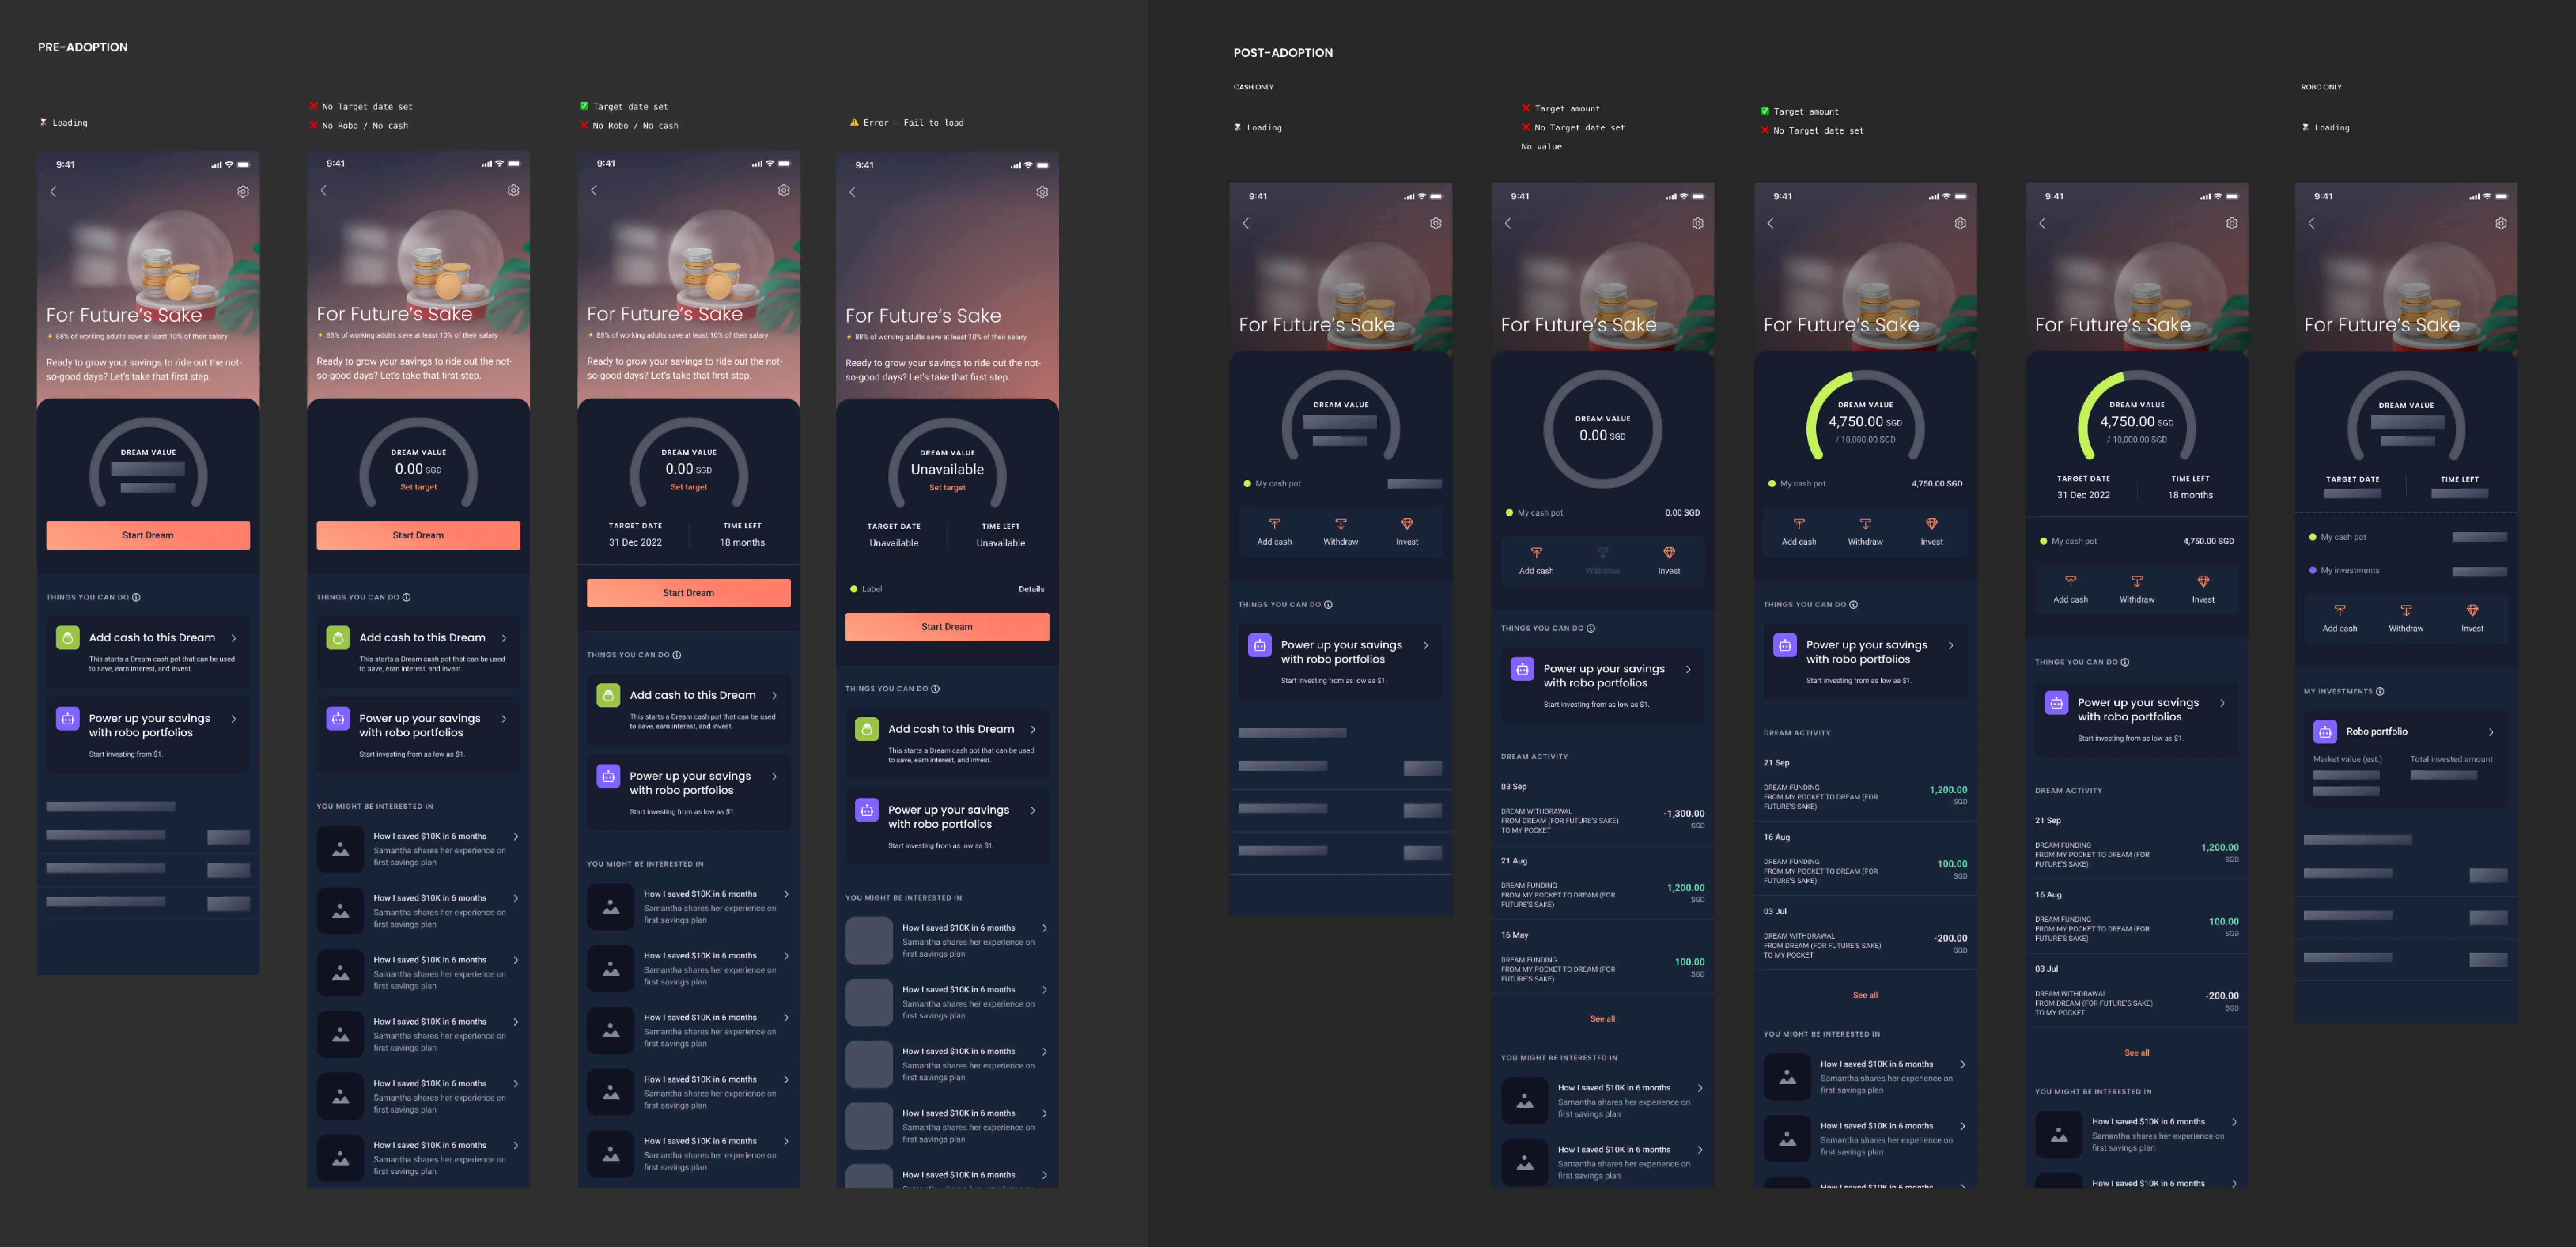The height and width of the screenshot is (1247, 2576).
Task: Tap Set target link on Target date set screen
Action: pos(688,487)
